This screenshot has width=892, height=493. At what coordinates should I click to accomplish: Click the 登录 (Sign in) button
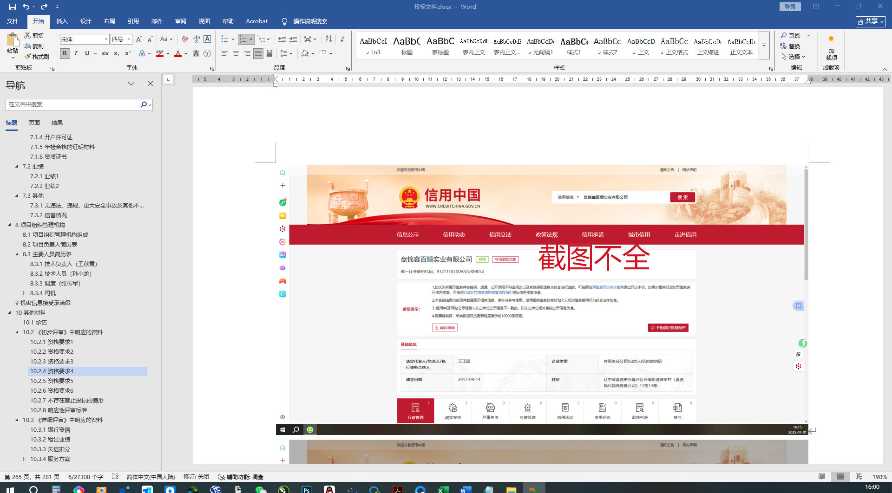point(790,7)
